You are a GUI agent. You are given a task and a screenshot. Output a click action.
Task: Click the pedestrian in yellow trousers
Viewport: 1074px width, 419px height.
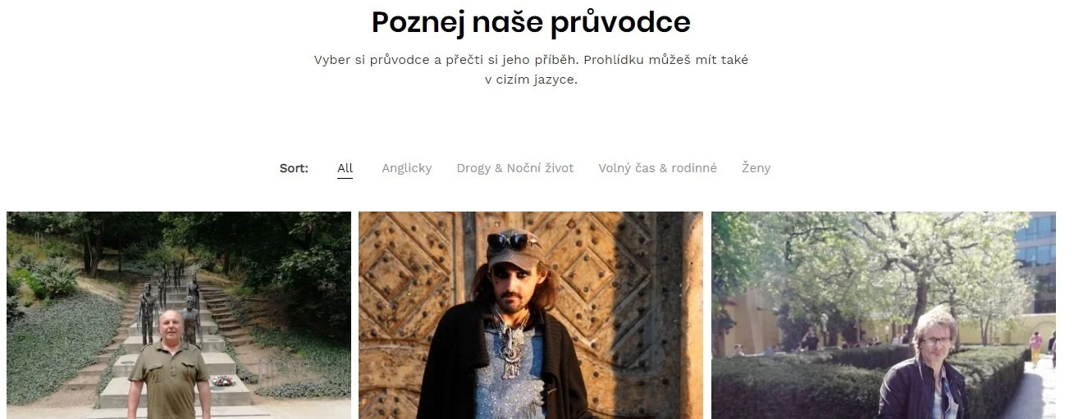tap(1035, 348)
